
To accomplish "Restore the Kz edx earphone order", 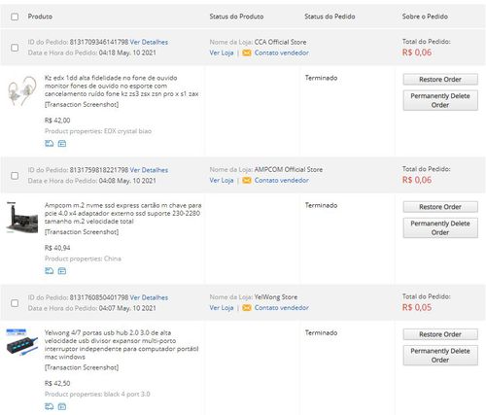I will [x=440, y=80].
